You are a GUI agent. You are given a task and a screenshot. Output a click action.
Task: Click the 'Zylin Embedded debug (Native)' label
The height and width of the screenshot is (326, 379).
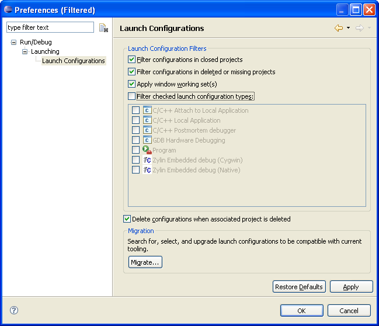(x=197, y=170)
